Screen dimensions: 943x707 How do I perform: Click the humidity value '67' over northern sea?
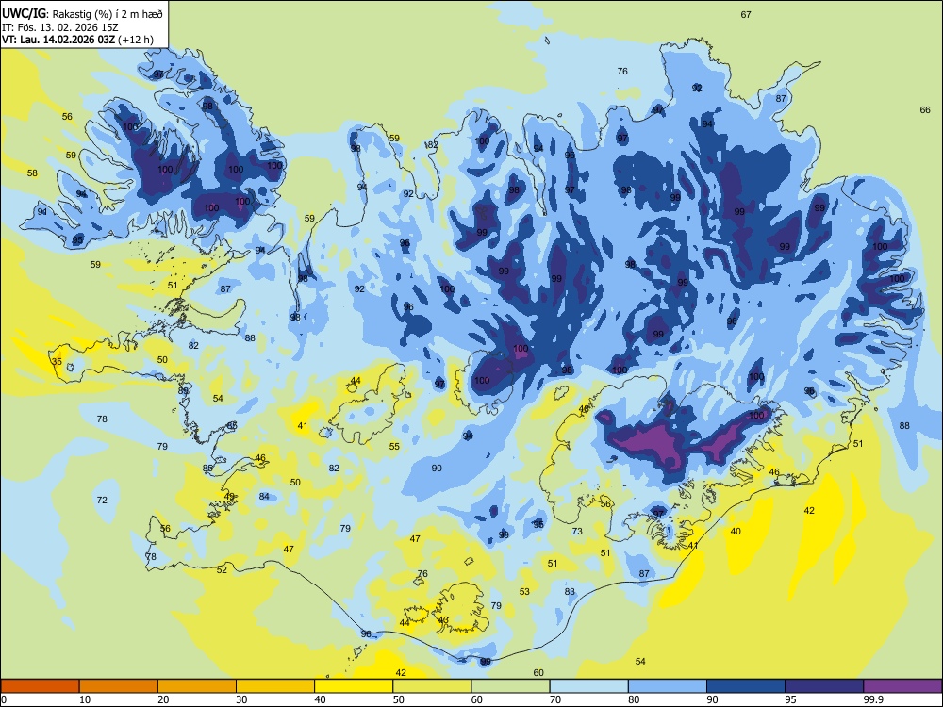746,14
